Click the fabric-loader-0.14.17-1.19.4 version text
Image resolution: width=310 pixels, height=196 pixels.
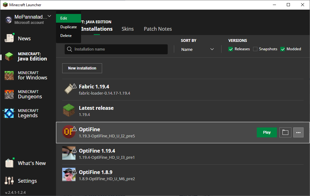point(104,93)
